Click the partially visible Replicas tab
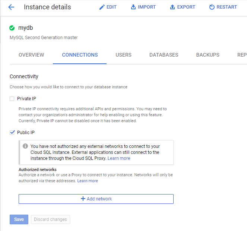 [x=241, y=55]
